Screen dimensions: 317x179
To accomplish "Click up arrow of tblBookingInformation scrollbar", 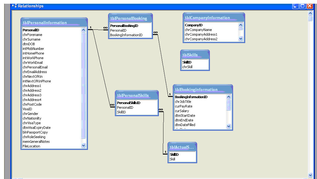I will 228,97.
